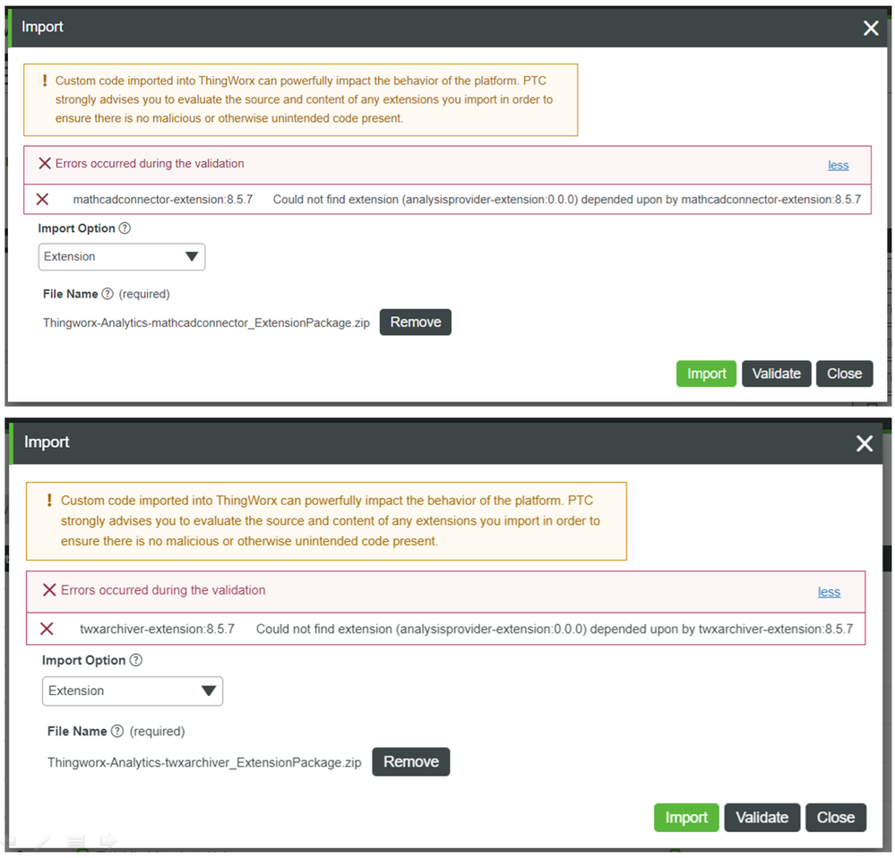Viewport: 895px width, 858px height.
Task: Validate the mathcadconnector extension package
Action: [x=776, y=373]
